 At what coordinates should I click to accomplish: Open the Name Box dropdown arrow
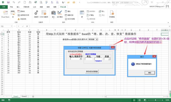click(x=11, y=26)
